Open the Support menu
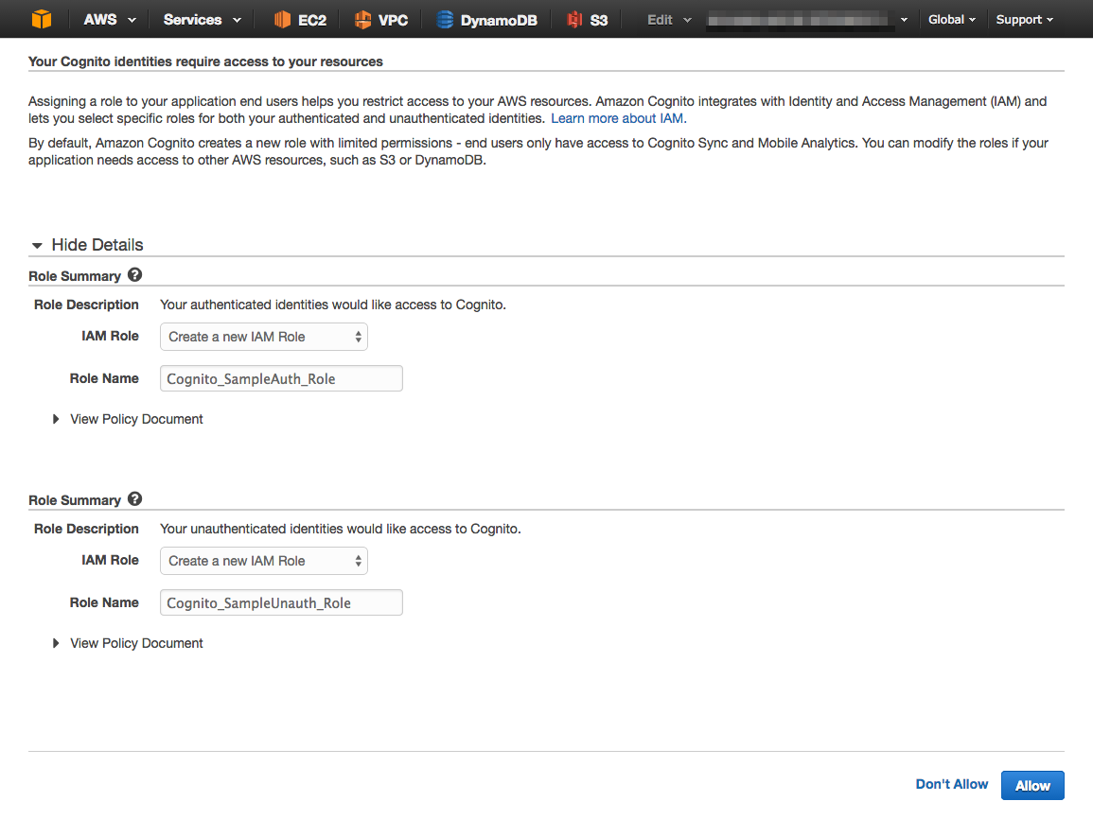This screenshot has height=819, width=1093. click(1024, 18)
